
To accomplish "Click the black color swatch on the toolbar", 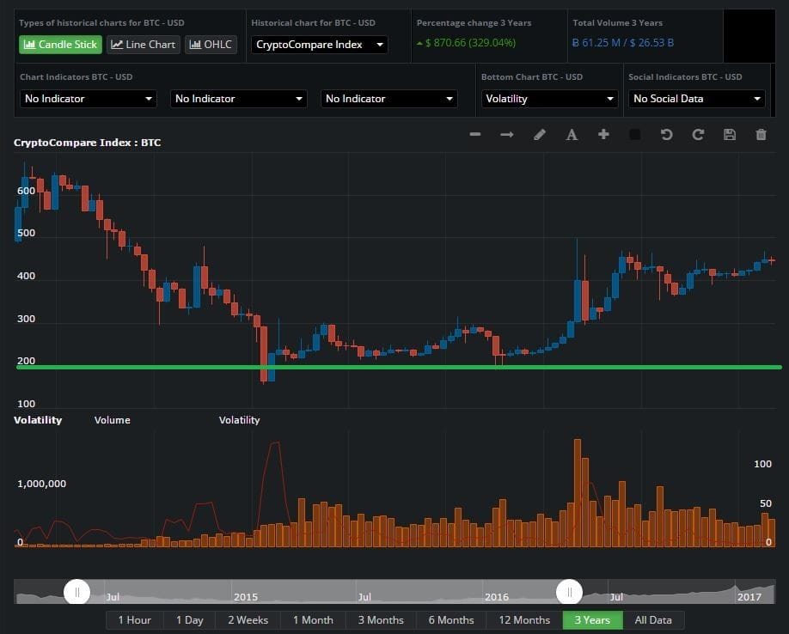I will pos(634,135).
